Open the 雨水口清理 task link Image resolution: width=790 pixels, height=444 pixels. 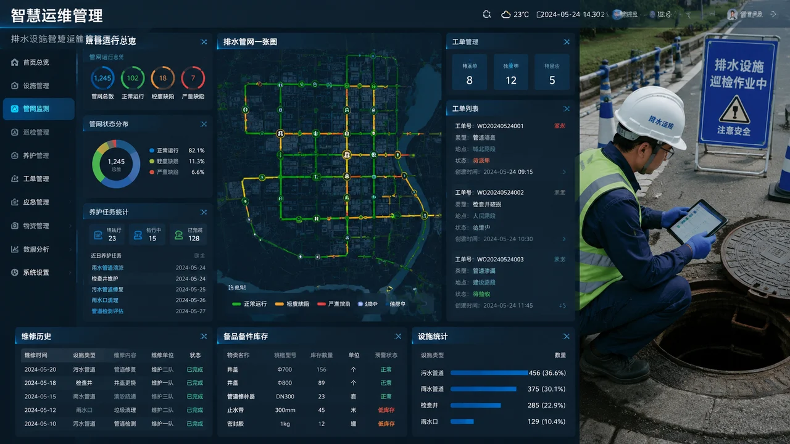pos(105,300)
